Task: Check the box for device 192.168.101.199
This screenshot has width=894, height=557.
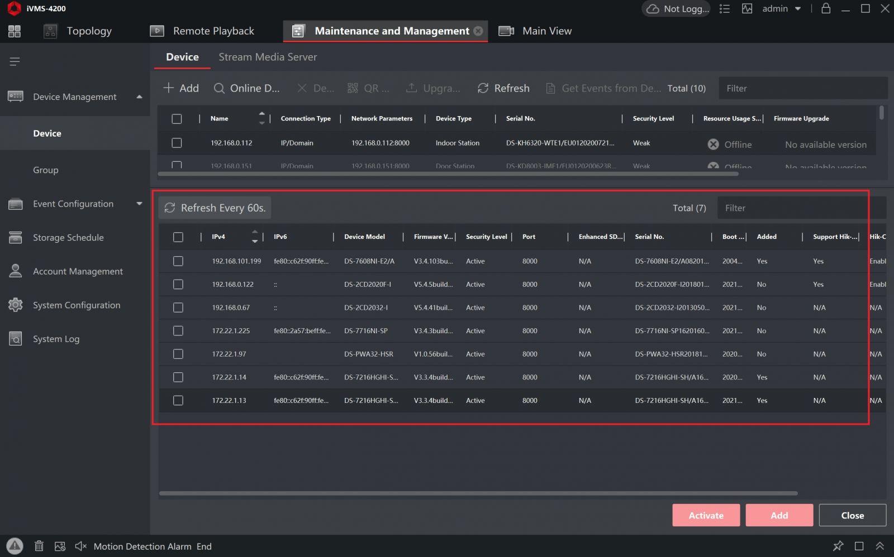Action: click(178, 261)
